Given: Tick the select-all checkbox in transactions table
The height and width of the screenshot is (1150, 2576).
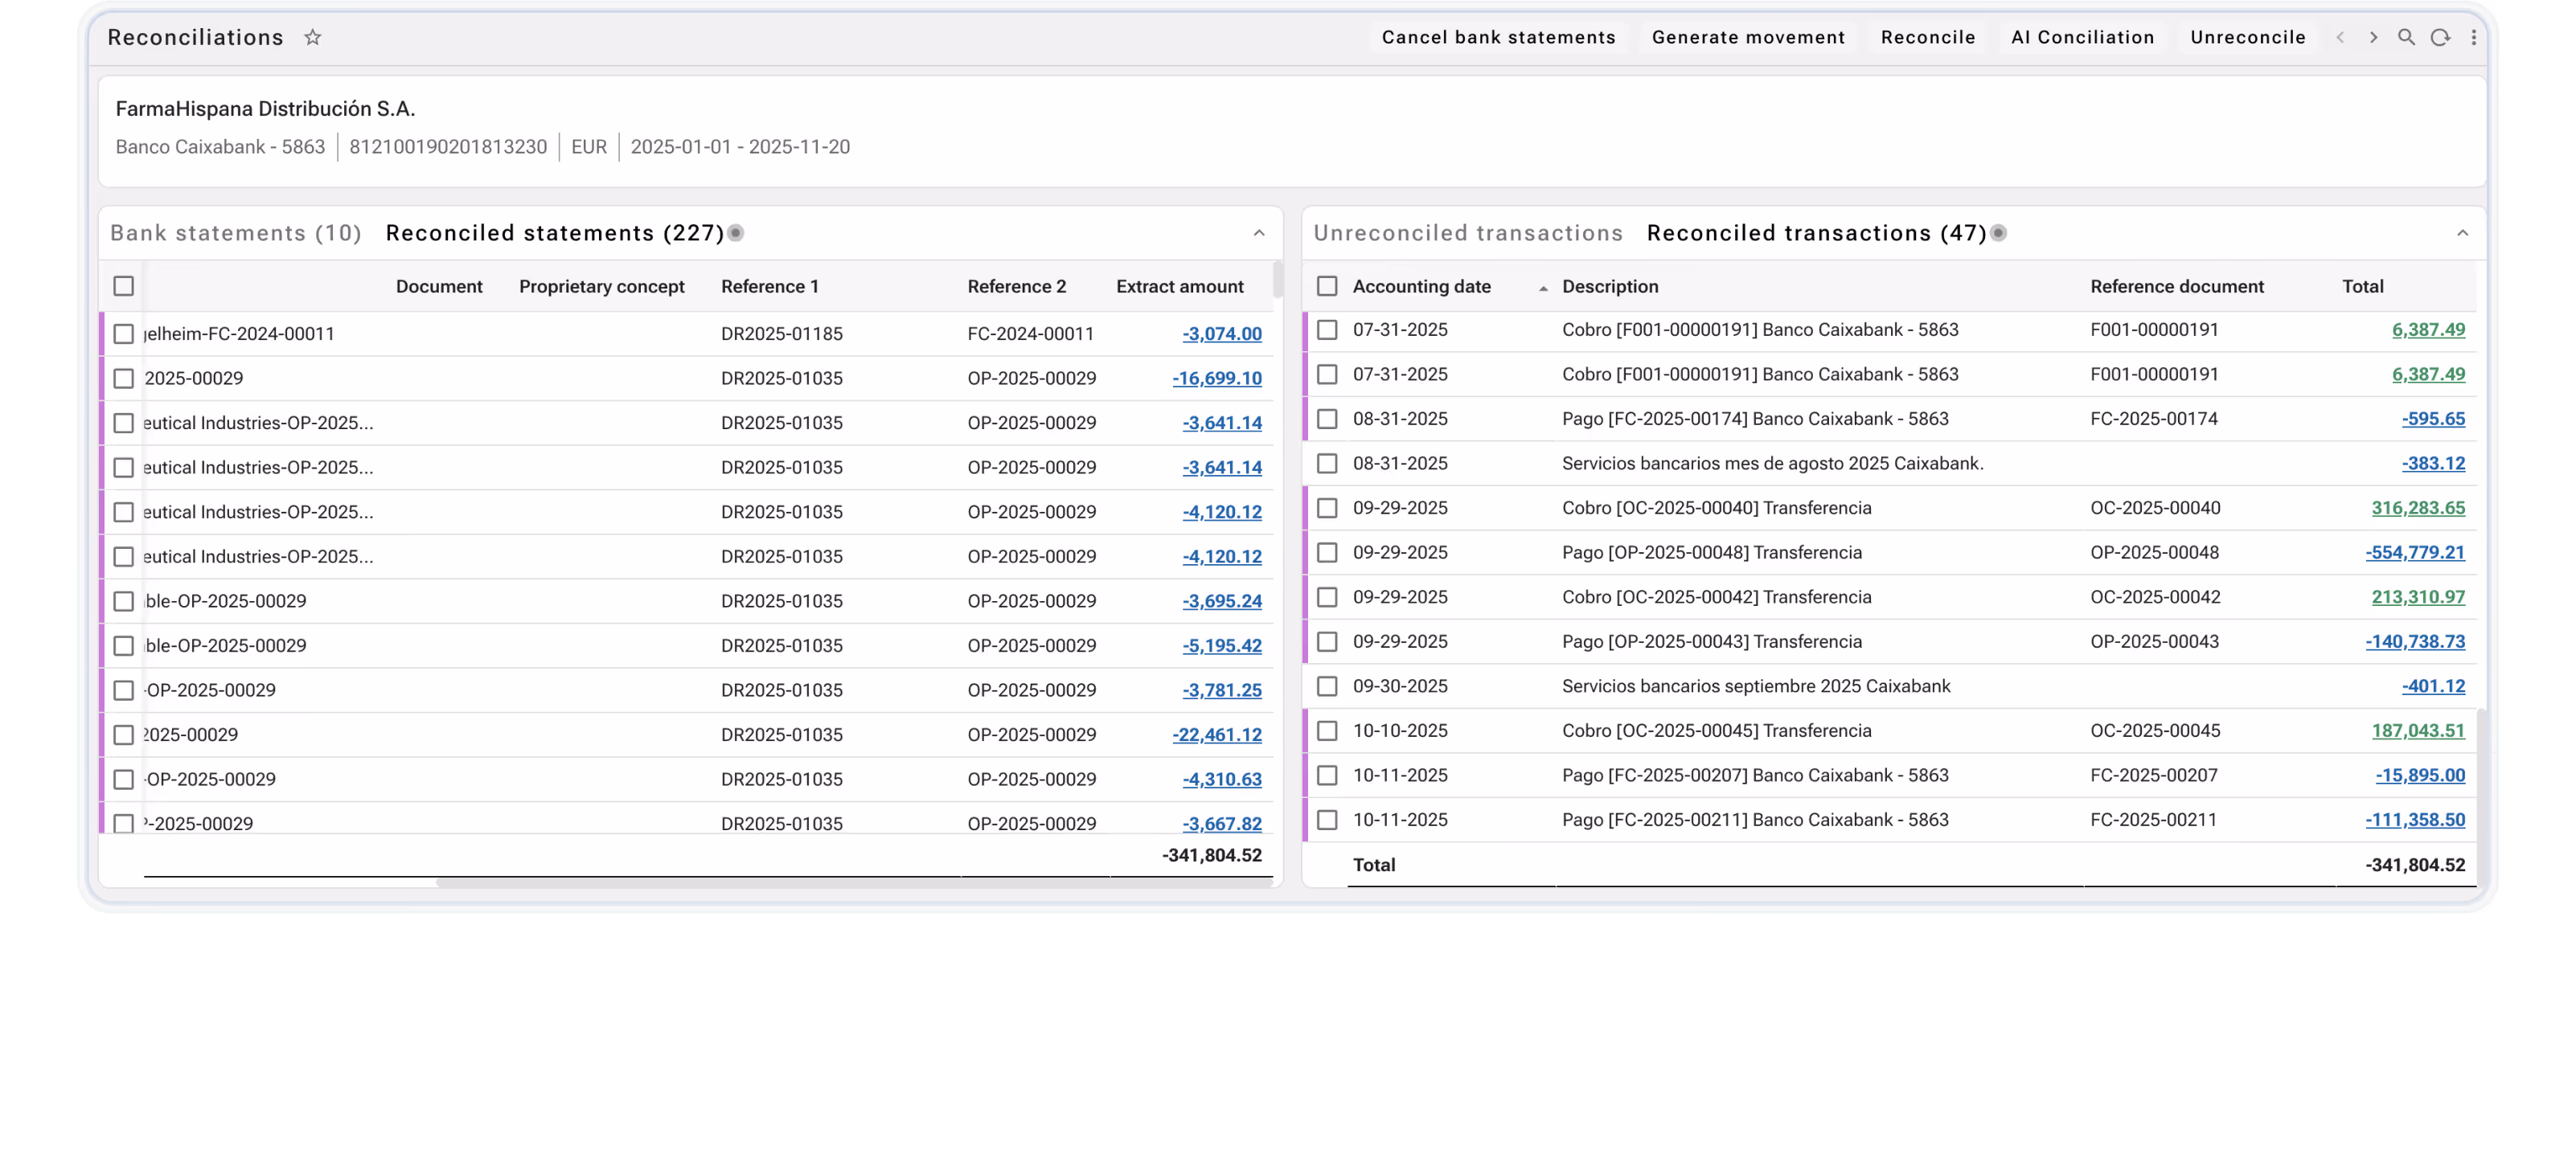Looking at the screenshot, I should pyautogui.click(x=1328, y=287).
